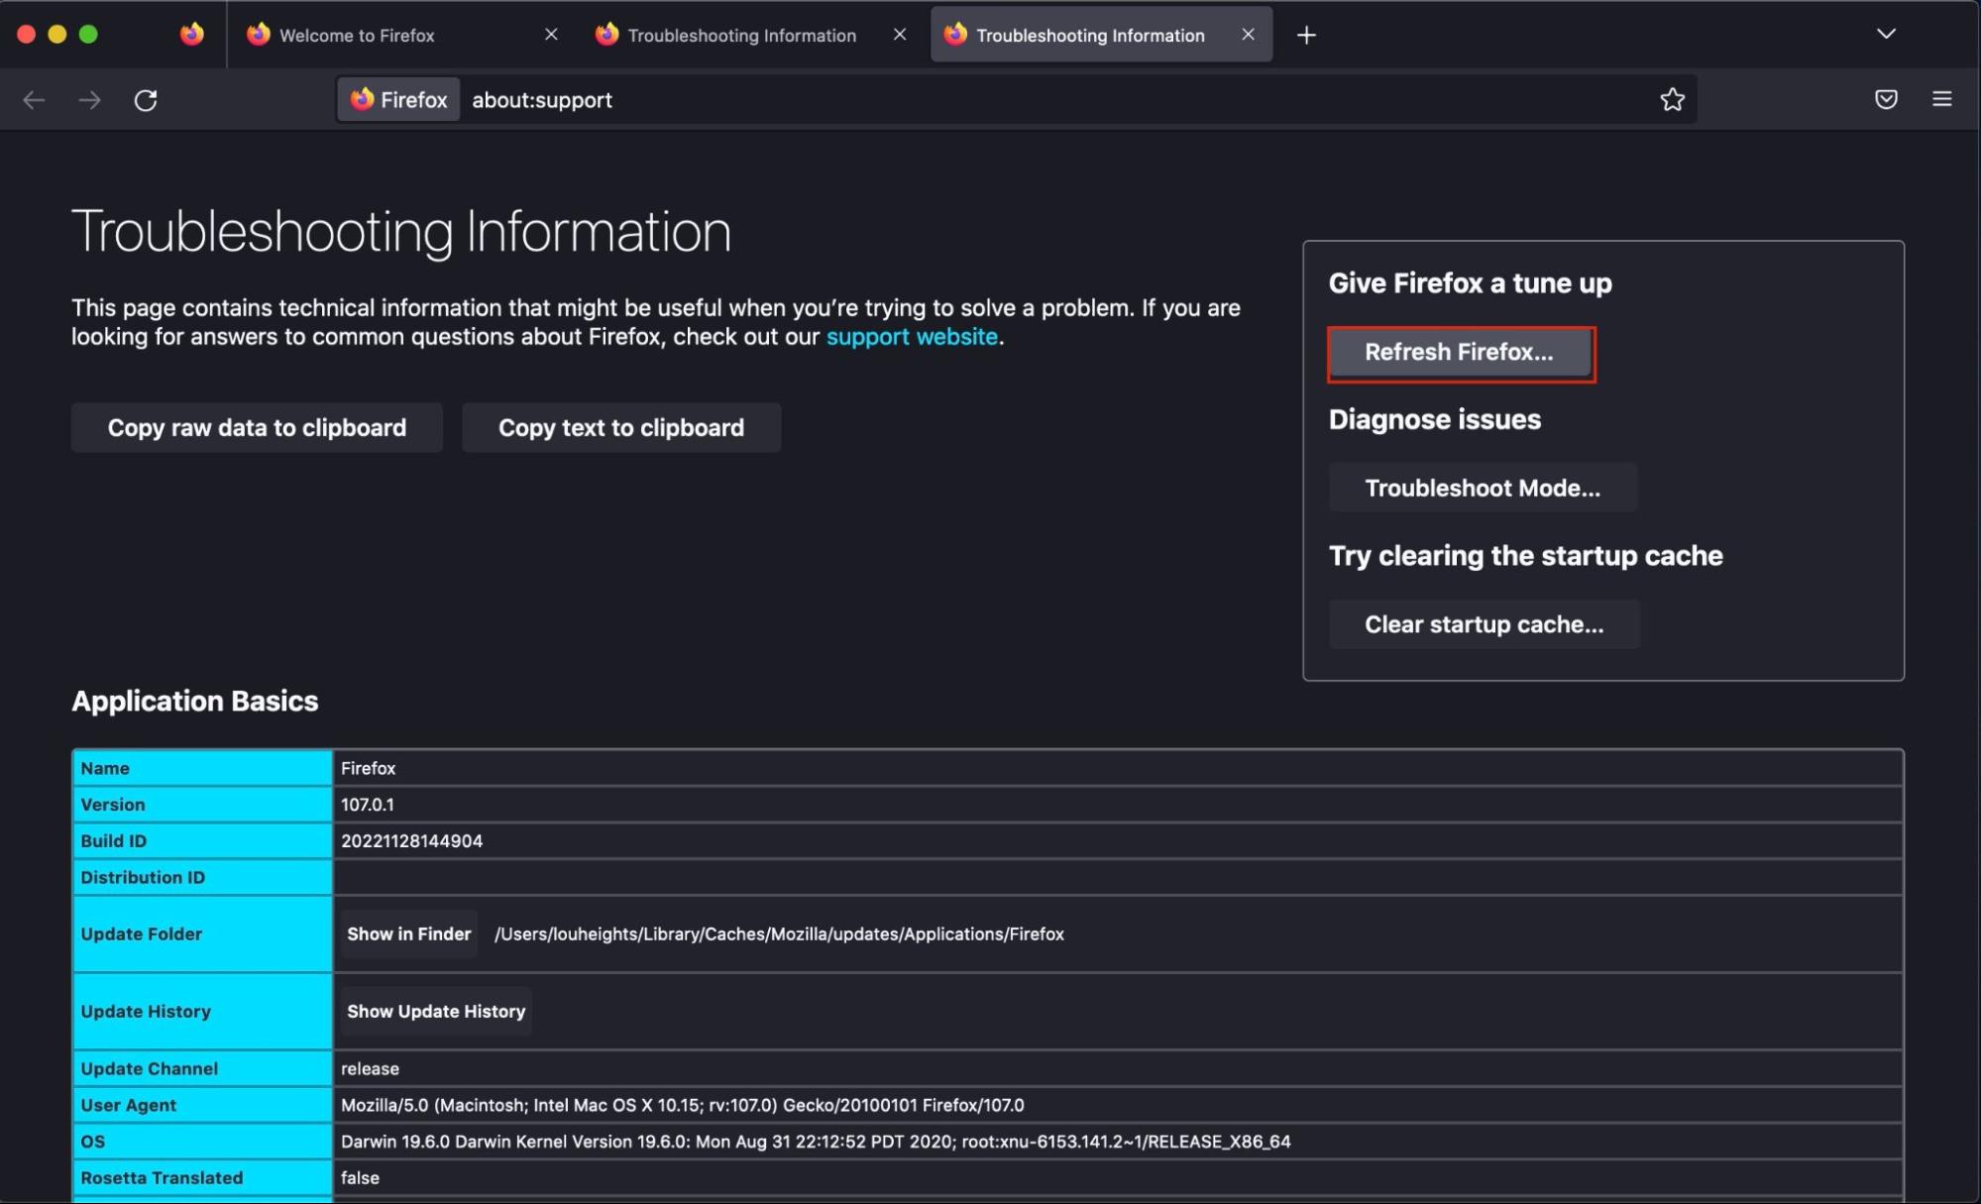The width and height of the screenshot is (1981, 1204).
Task: Click the Troubleshooting Information page title
Action: 401,232
